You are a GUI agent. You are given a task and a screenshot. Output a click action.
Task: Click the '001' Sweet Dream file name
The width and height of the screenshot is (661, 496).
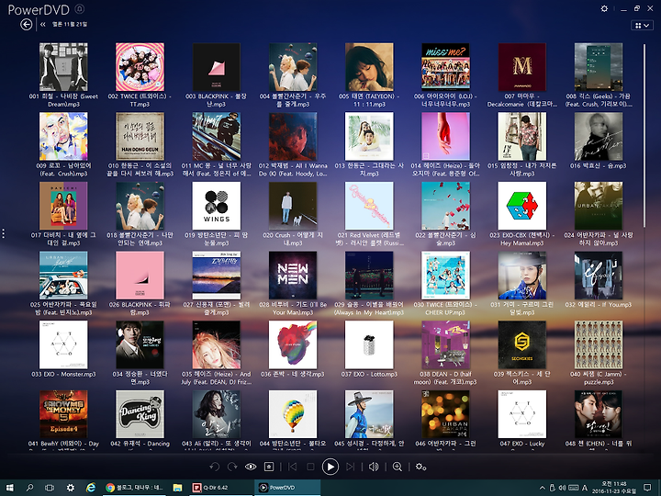pos(63,100)
